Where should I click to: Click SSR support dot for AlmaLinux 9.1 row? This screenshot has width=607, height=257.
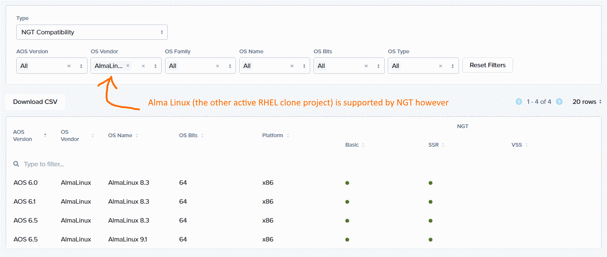431,240
